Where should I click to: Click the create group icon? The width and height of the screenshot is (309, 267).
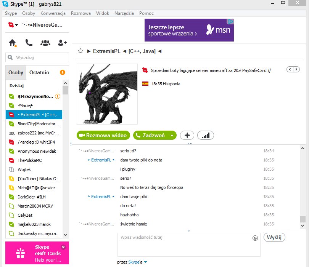click(45, 43)
